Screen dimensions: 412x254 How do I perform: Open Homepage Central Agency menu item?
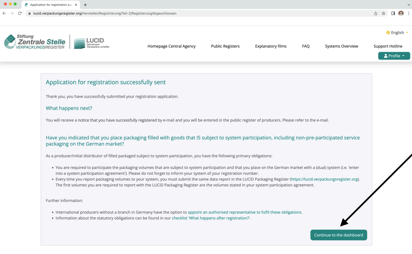pyautogui.click(x=171, y=46)
